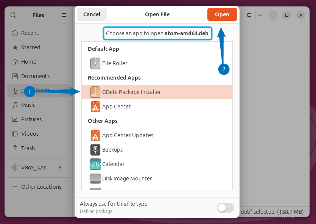The width and height of the screenshot is (316, 224).
Task: Open the search icon in Files
Action: click(13, 15)
